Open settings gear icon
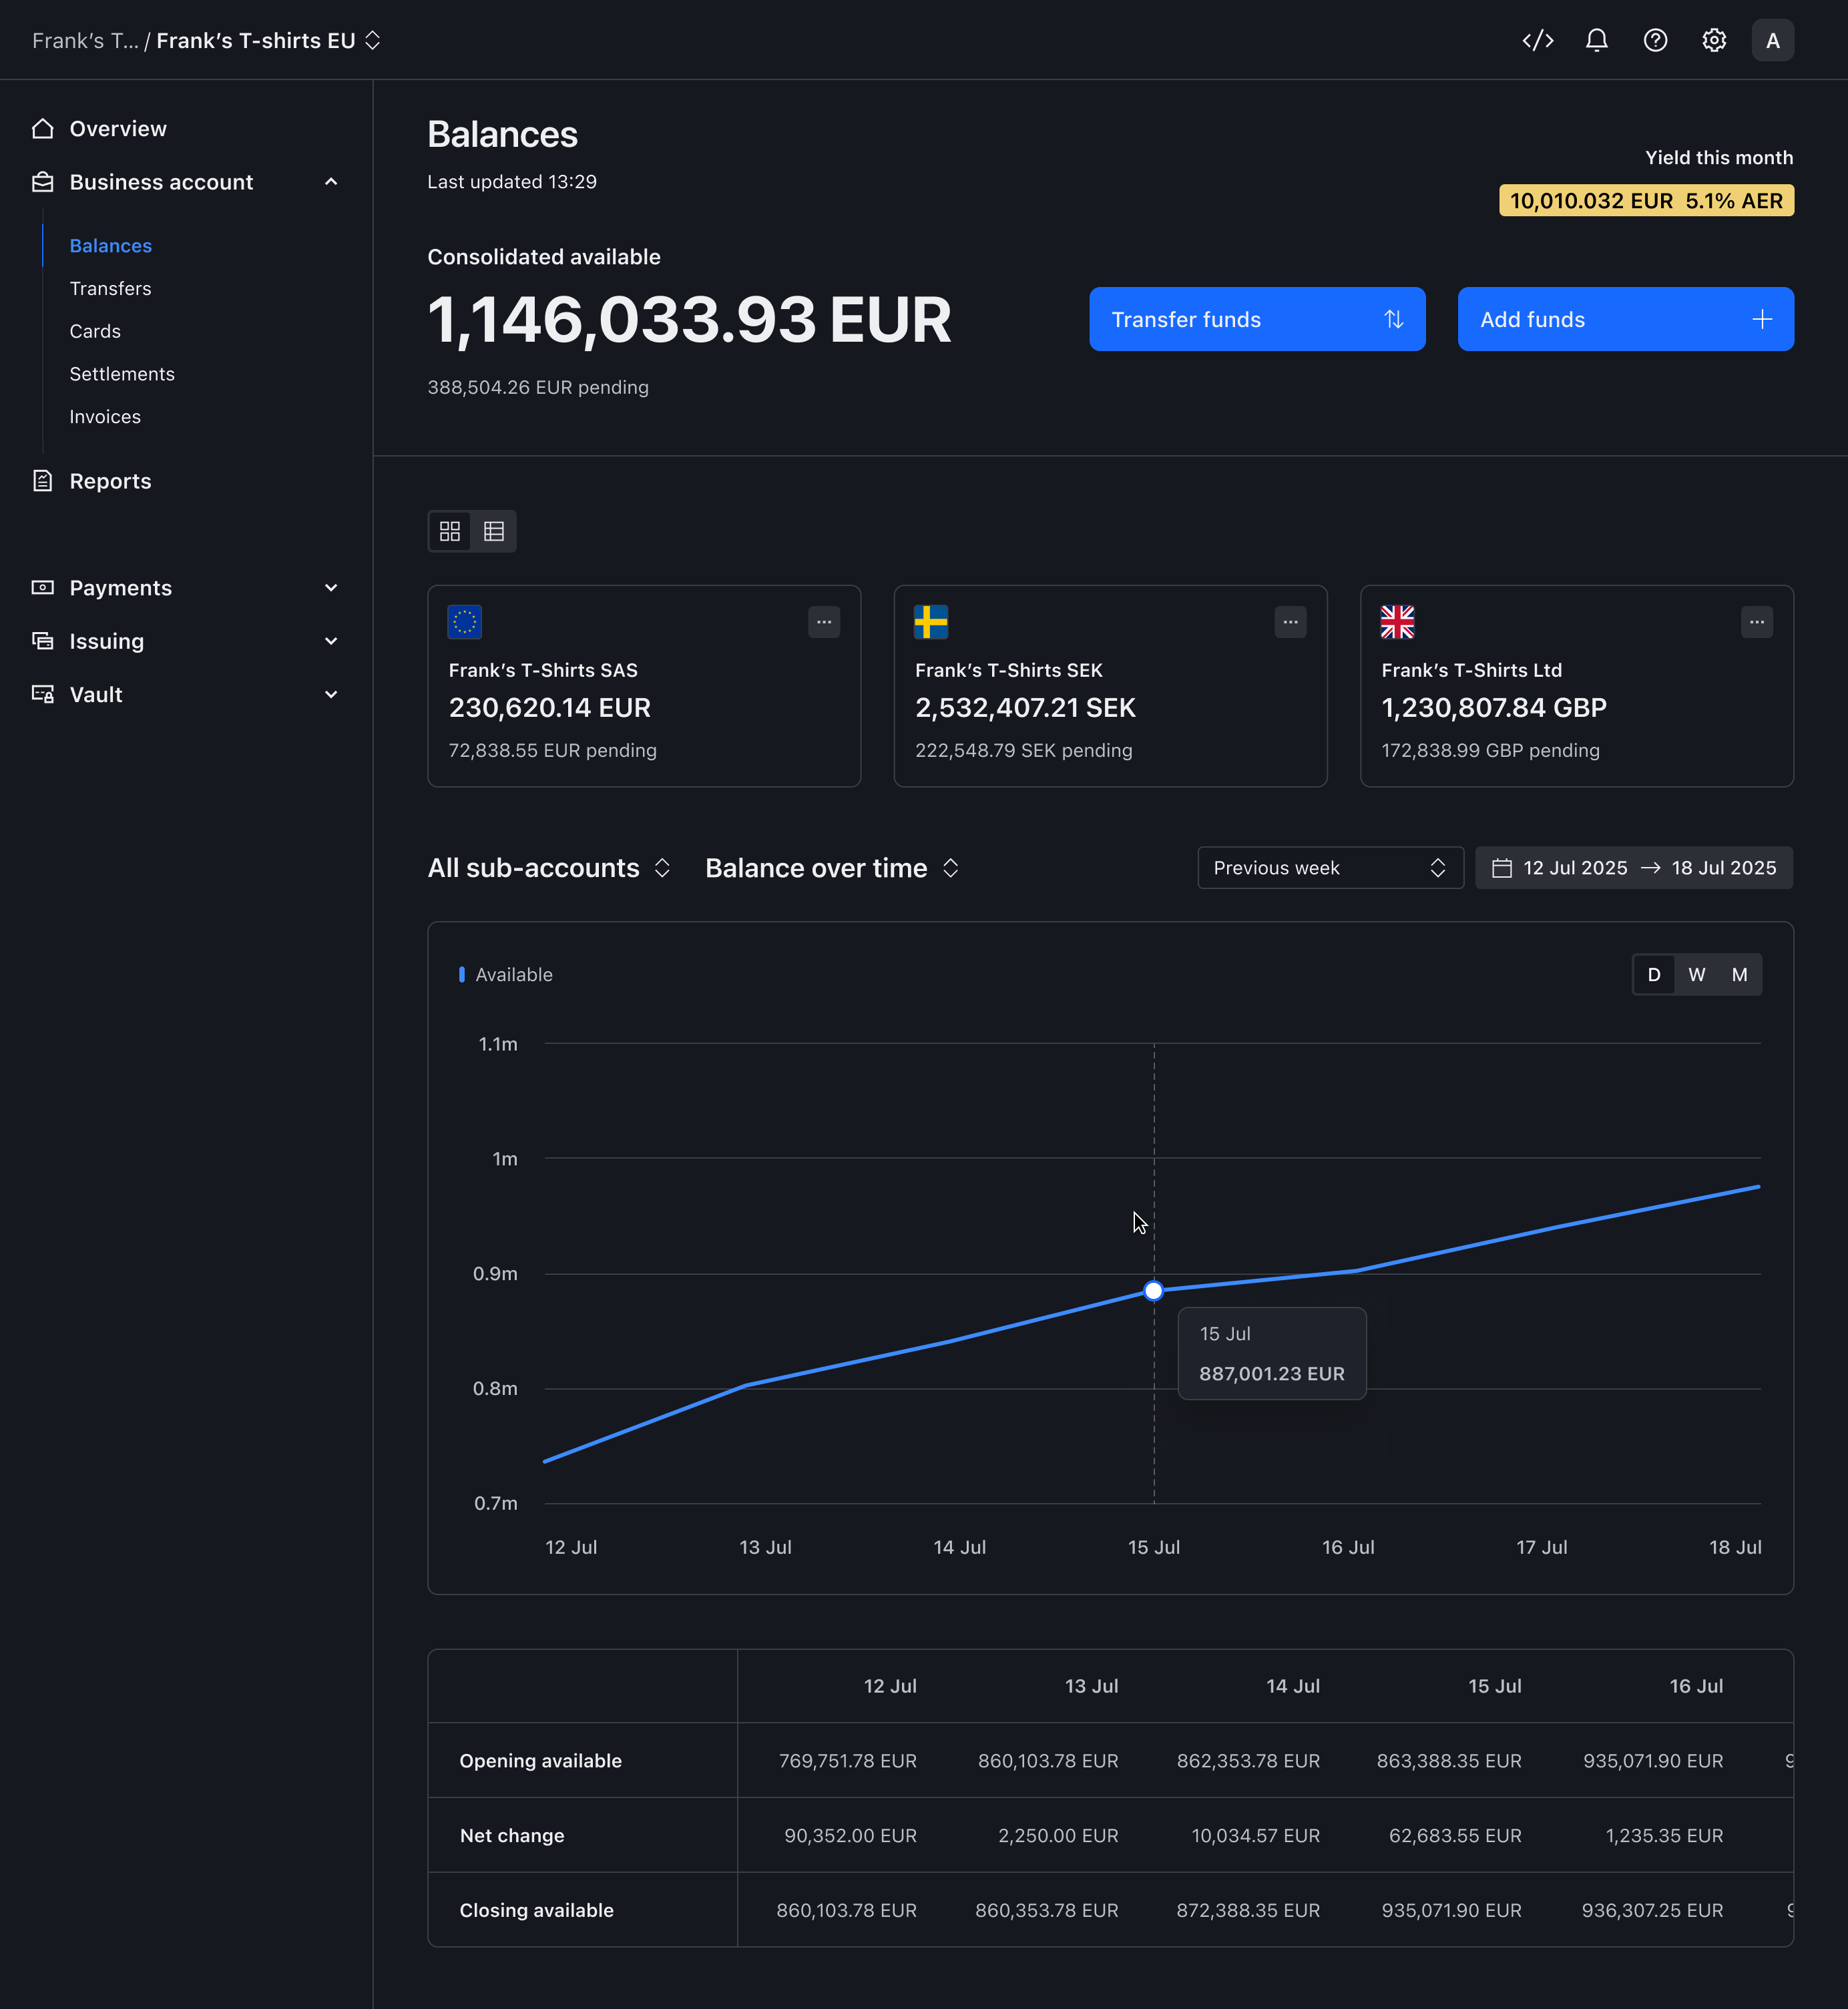1848x2009 pixels. coord(1714,40)
